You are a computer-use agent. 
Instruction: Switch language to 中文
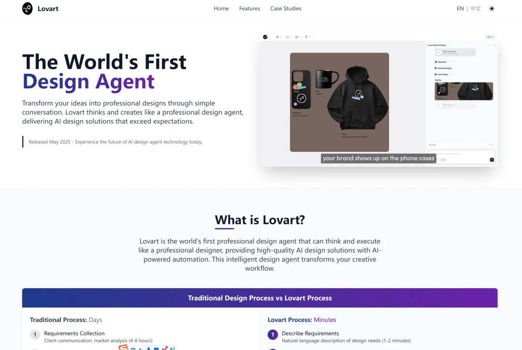coord(476,9)
